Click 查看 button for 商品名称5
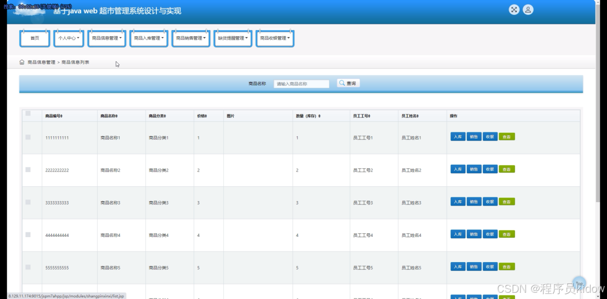The image size is (607, 299). 507,267
